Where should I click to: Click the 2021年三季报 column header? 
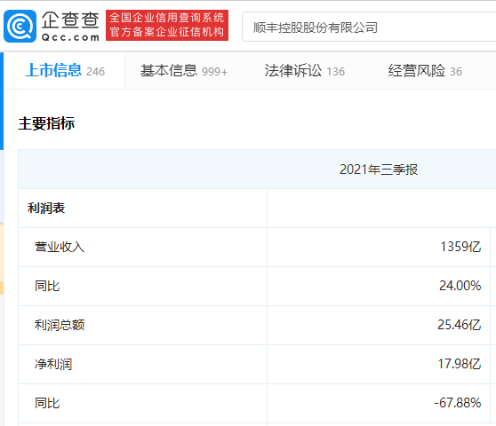[379, 170]
